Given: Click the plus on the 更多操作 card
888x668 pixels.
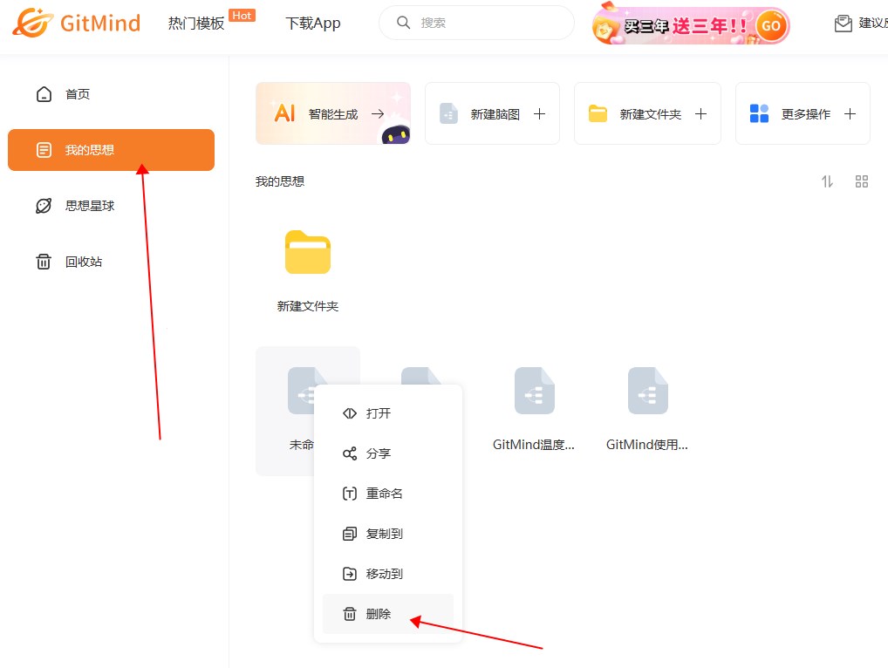Looking at the screenshot, I should click(x=850, y=114).
